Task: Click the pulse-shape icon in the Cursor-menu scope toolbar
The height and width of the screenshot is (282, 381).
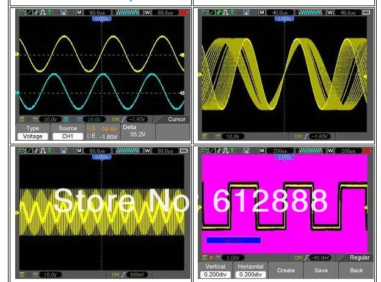Action: click(43, 12)
